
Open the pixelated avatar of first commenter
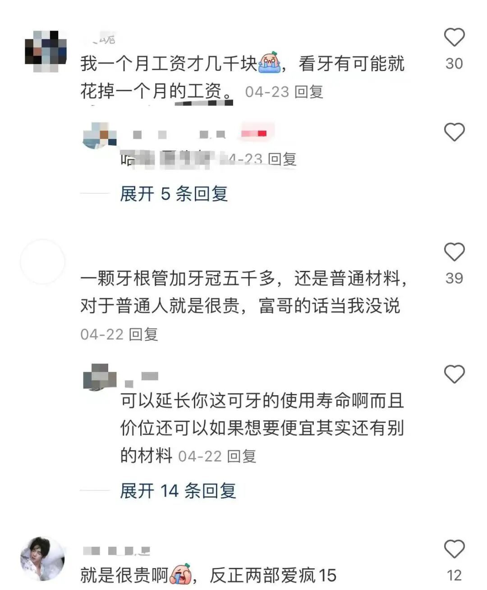pos(46,51)
